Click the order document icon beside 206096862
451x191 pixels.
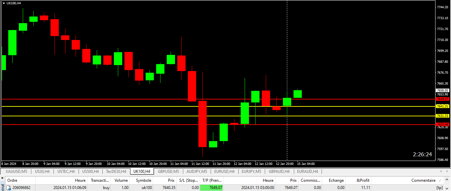point(9,188)
